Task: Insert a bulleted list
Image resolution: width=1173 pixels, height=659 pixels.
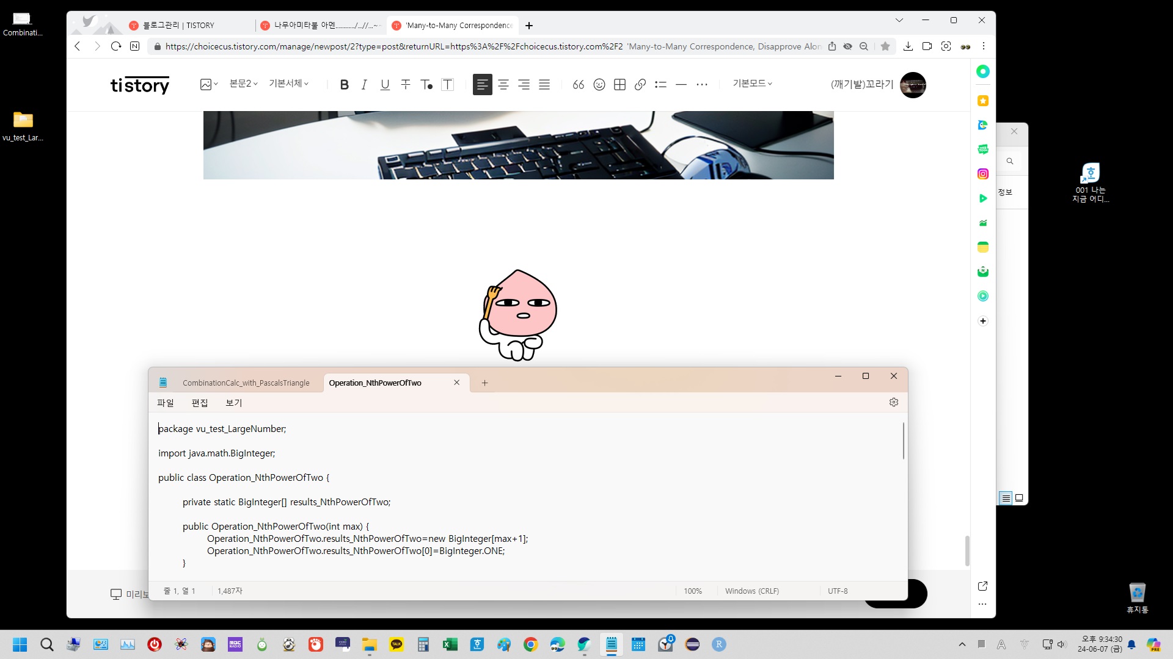Action: click(x=660, y=85)
